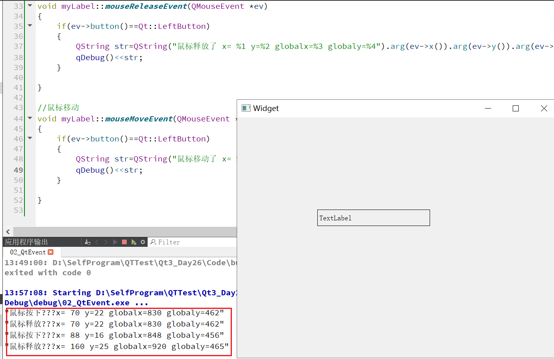The height and width of the screenshot is (359, 554).
Task: Click the magnifier icon in Filter box
Action: (153, 242)
